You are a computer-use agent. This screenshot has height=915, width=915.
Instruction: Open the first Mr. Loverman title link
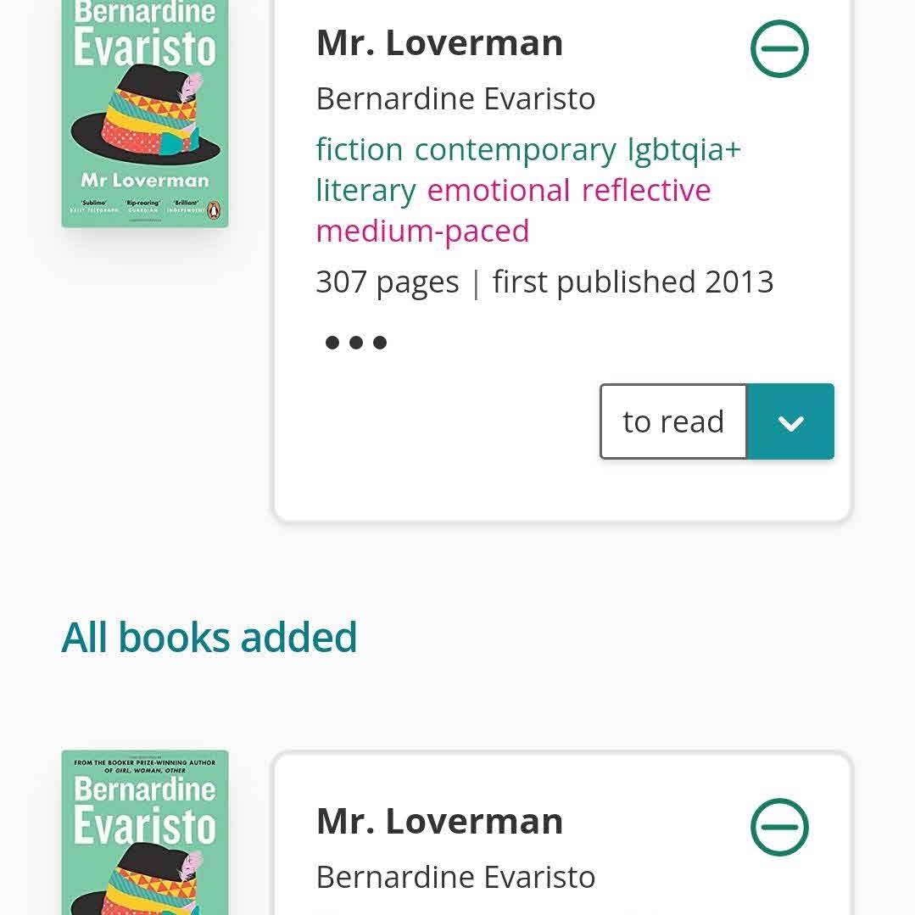coord(439,43)
